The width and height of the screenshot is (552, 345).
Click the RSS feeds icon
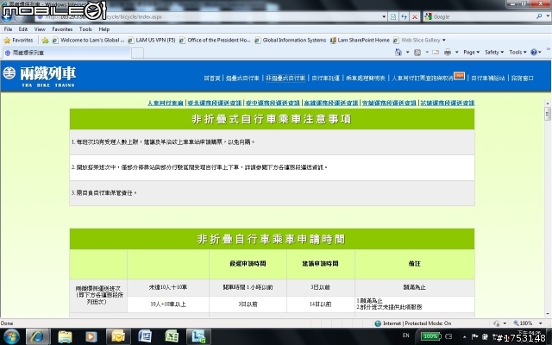click(x=417, y=52)
